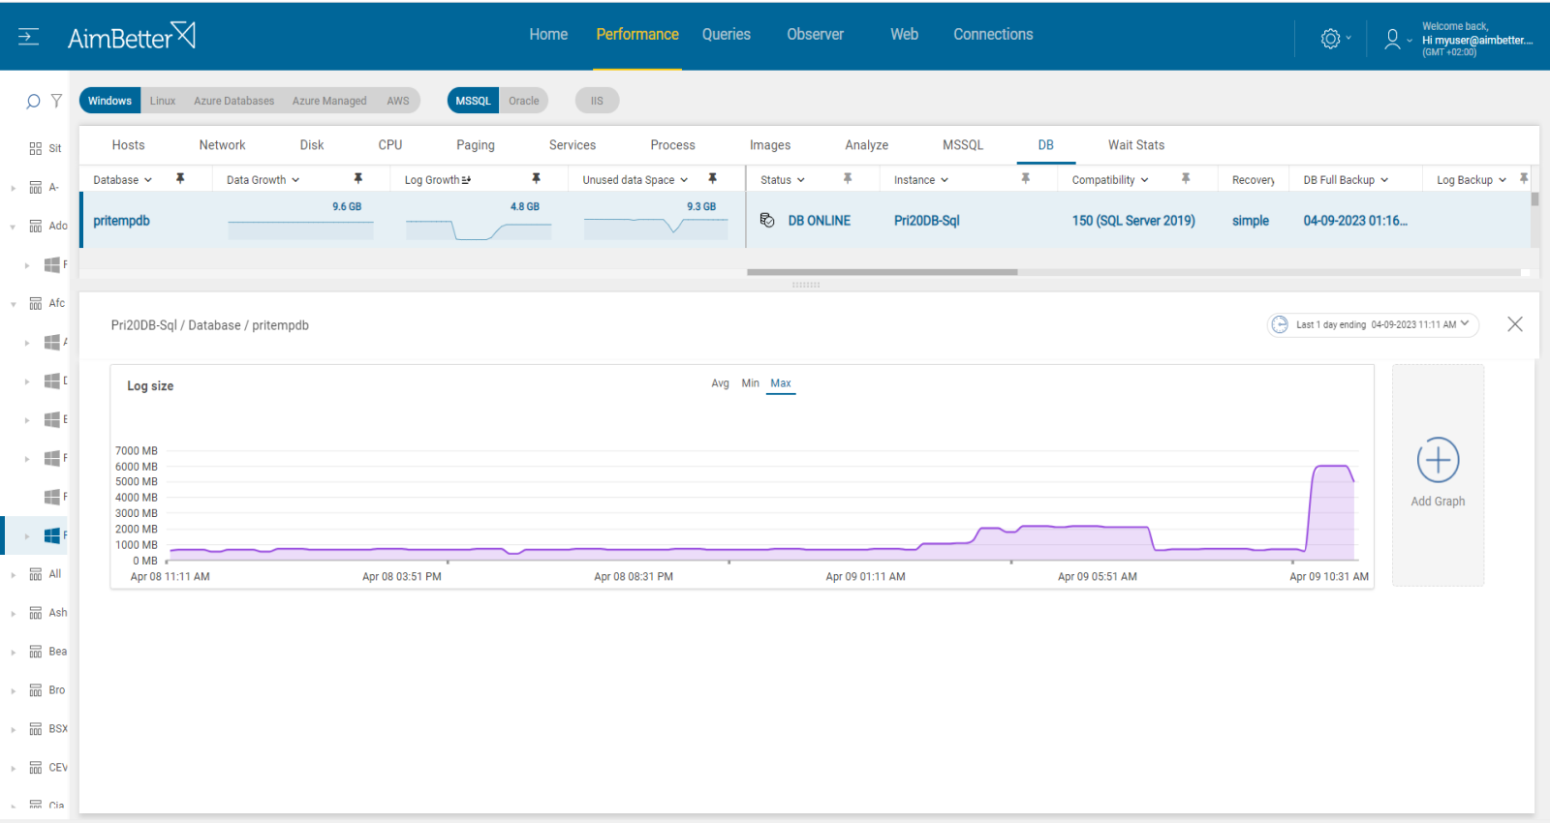This screenshot has width=1550, height=823.
Task: Open the Status column dropdown
Action: (x=801, y=180)
